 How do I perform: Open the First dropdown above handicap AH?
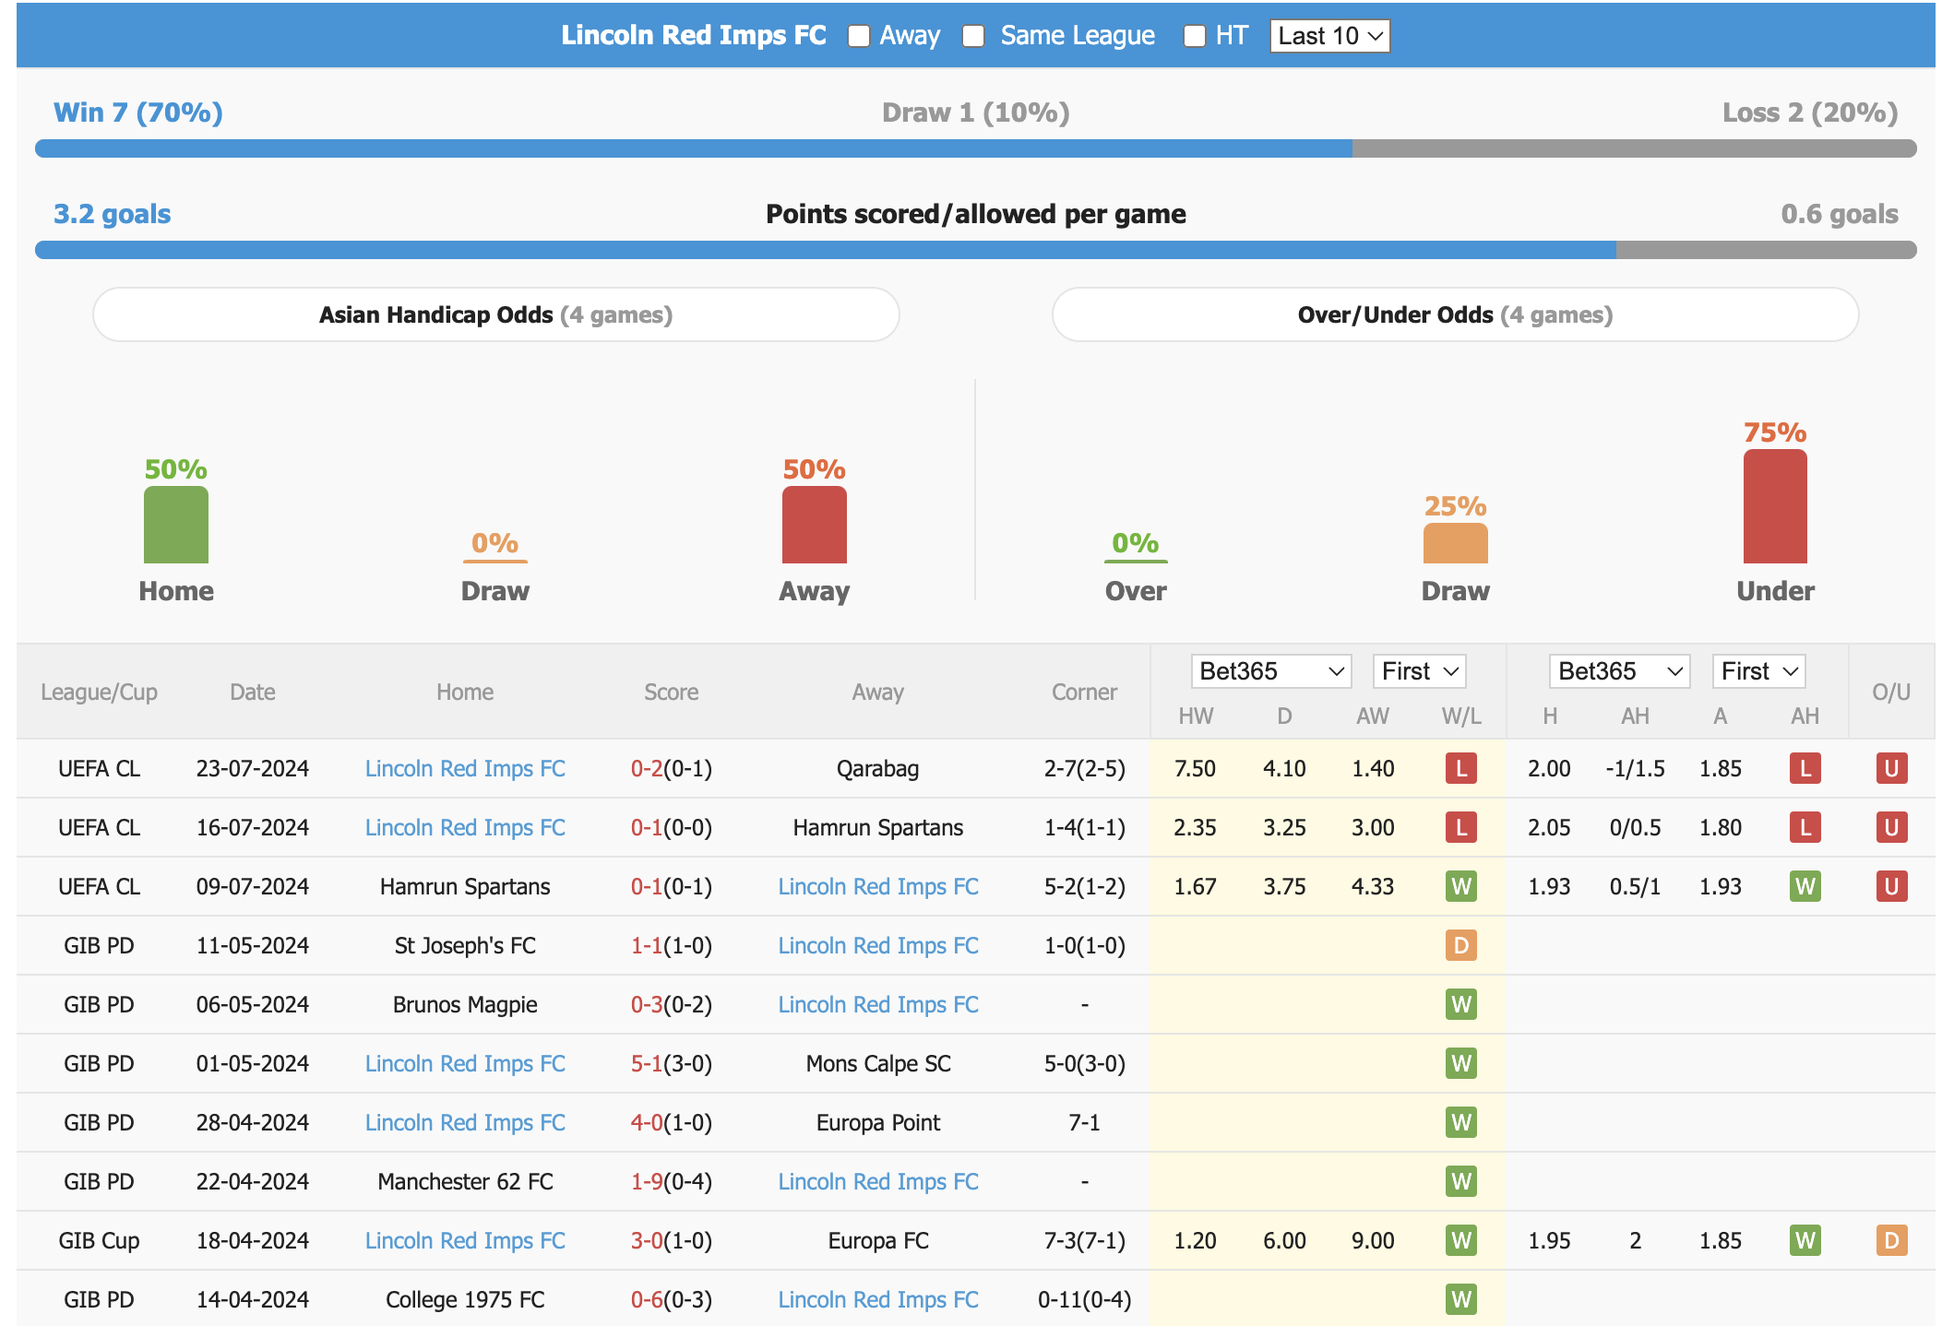pyautogui.click(x=1758, y=671)
